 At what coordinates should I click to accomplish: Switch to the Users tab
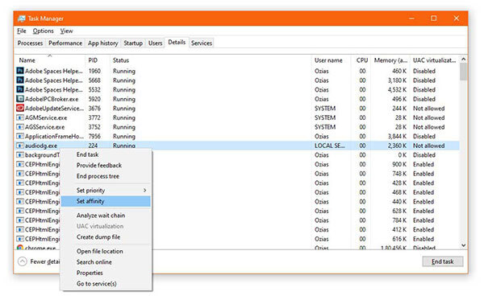tap(155, 43)
